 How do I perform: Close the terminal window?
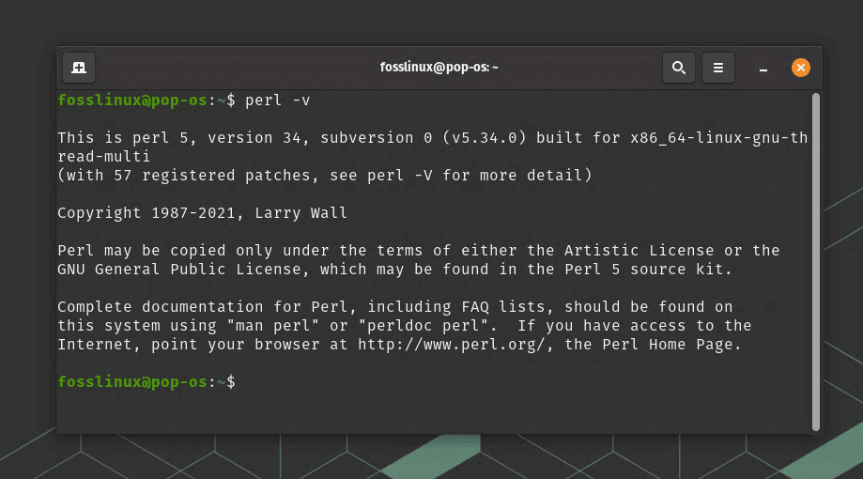click(x=801, y=68)
